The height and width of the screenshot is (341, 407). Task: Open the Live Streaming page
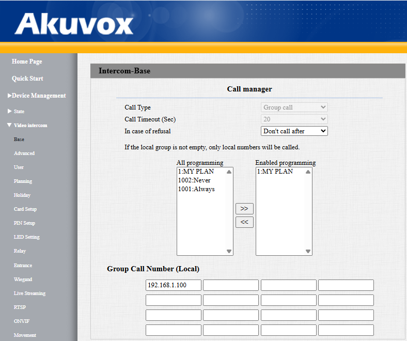coord(29,293)
